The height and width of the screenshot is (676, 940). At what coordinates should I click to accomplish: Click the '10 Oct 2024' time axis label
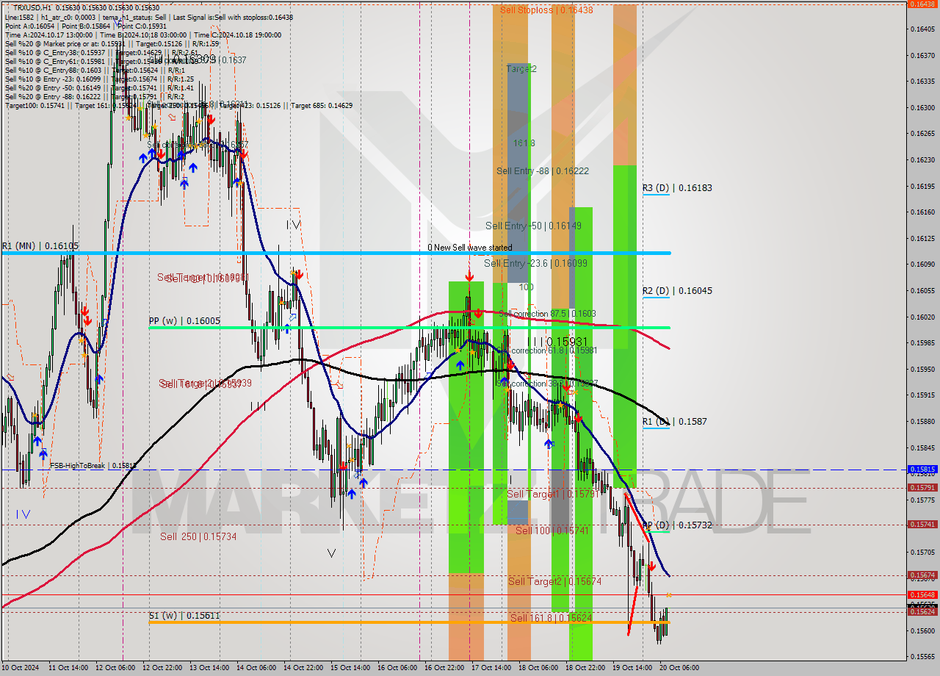(x=21, y=668)
